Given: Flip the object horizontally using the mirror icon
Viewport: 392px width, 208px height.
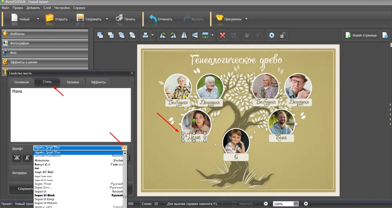Looking at the screenshot, I should (x=184, y=35).
